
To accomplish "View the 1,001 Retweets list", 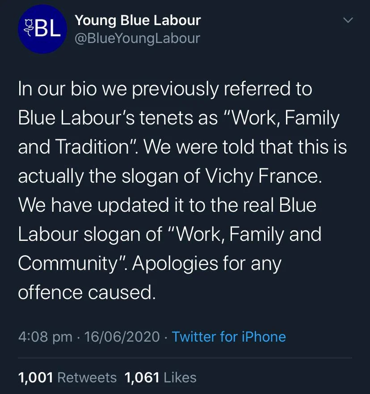I will tap(67, 377).
